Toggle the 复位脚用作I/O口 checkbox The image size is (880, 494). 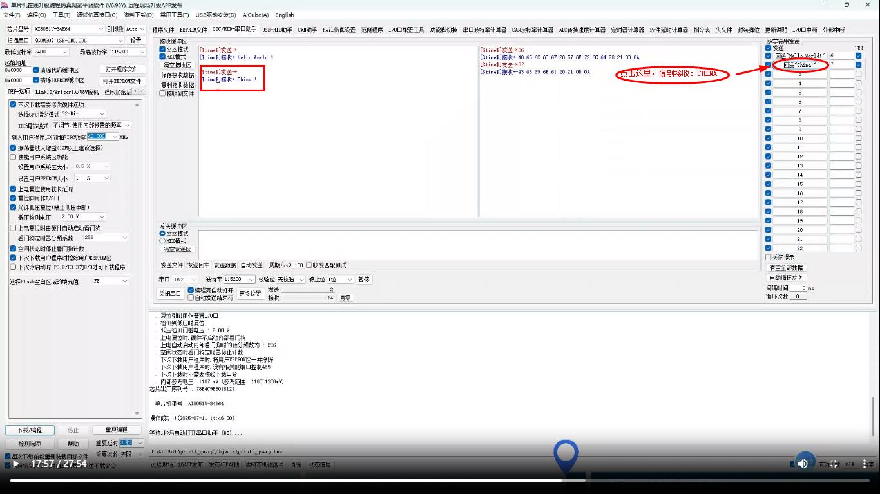pos(13,198)
